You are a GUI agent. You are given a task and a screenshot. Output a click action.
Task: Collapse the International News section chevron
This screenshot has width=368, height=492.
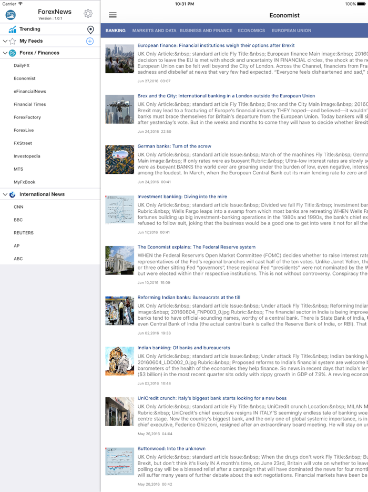(x=5, y=194)
